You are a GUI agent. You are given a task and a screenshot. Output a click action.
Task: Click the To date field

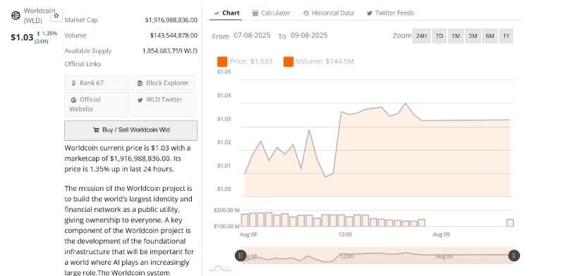pyautogui.click(x=309, y=36)
